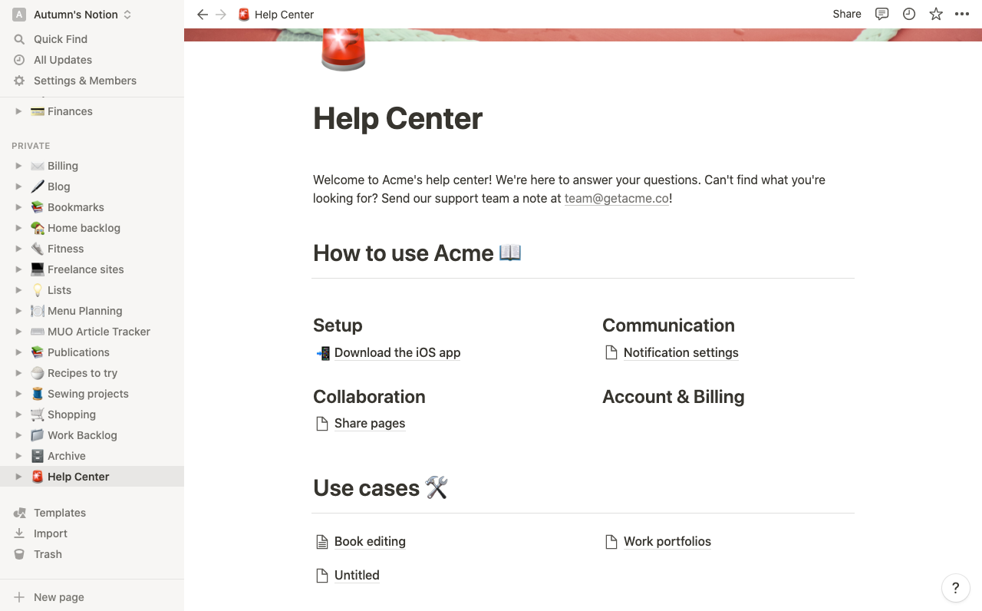This screenshot has width=982, height=611.
Task: Click the Templates icon in sidebar
Action: [x=20, y=513]
